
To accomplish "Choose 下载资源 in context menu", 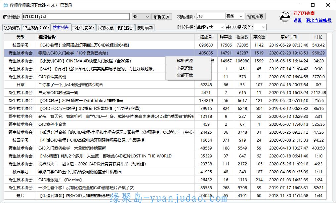I will coord(185,68).
